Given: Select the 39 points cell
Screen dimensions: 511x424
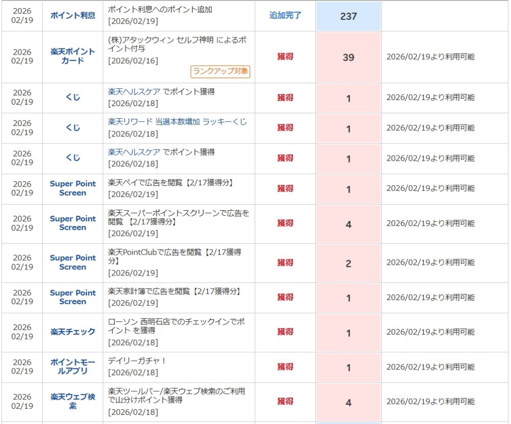Looking at the screenshot, I should 349,57.
